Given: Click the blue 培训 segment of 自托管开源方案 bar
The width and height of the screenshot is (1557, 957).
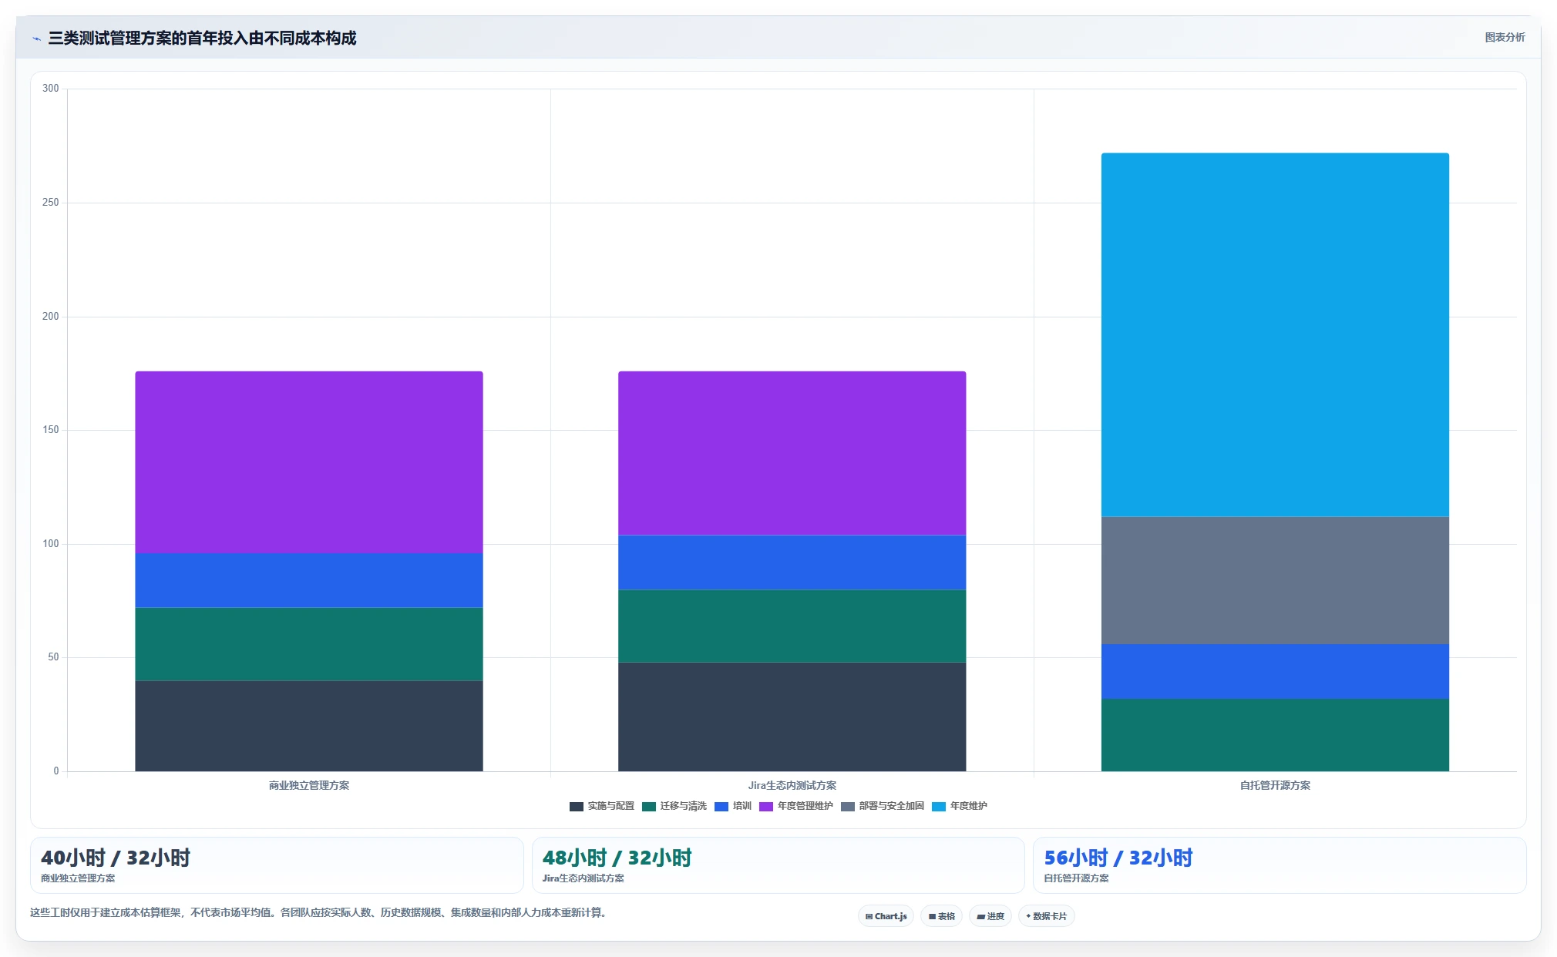Looking at the screenshot, I should [1275, 671].
